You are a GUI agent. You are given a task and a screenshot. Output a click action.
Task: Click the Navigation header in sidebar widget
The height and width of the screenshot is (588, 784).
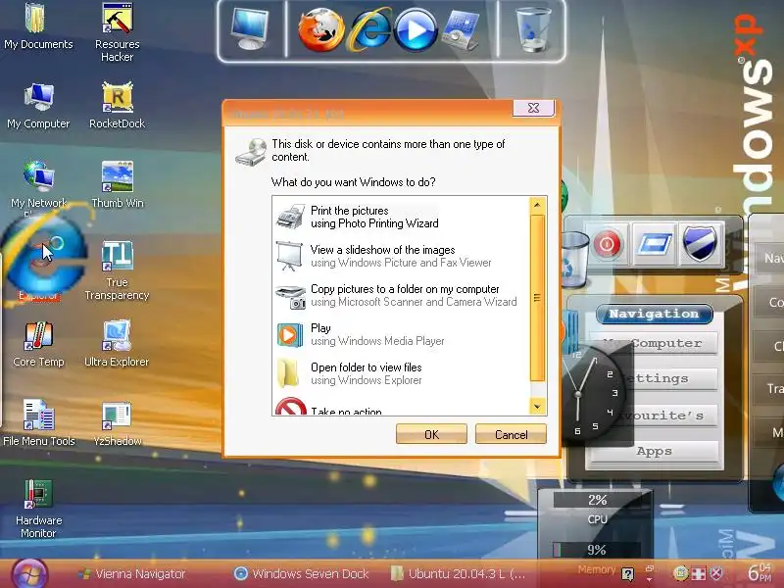pyautogui.click(x=654, y=314)
